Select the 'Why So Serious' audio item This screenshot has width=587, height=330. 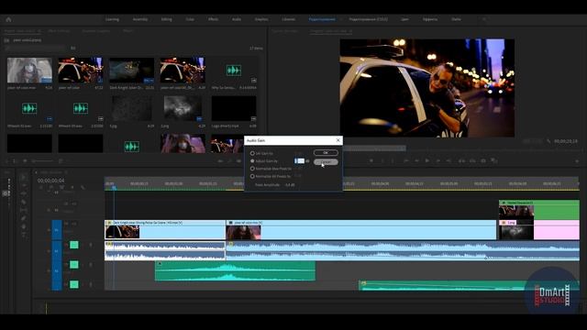tap(234, 71)
